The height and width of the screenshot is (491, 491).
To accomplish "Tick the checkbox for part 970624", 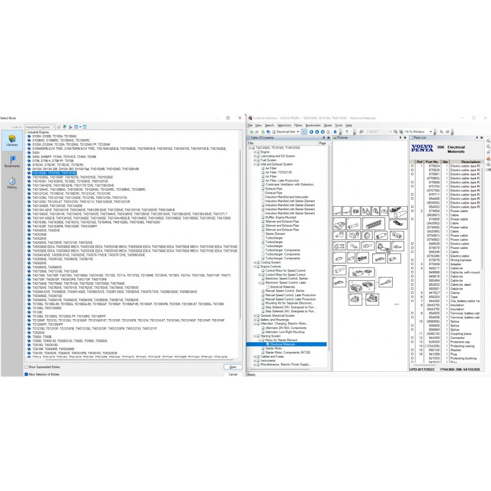I will (412, 166).
